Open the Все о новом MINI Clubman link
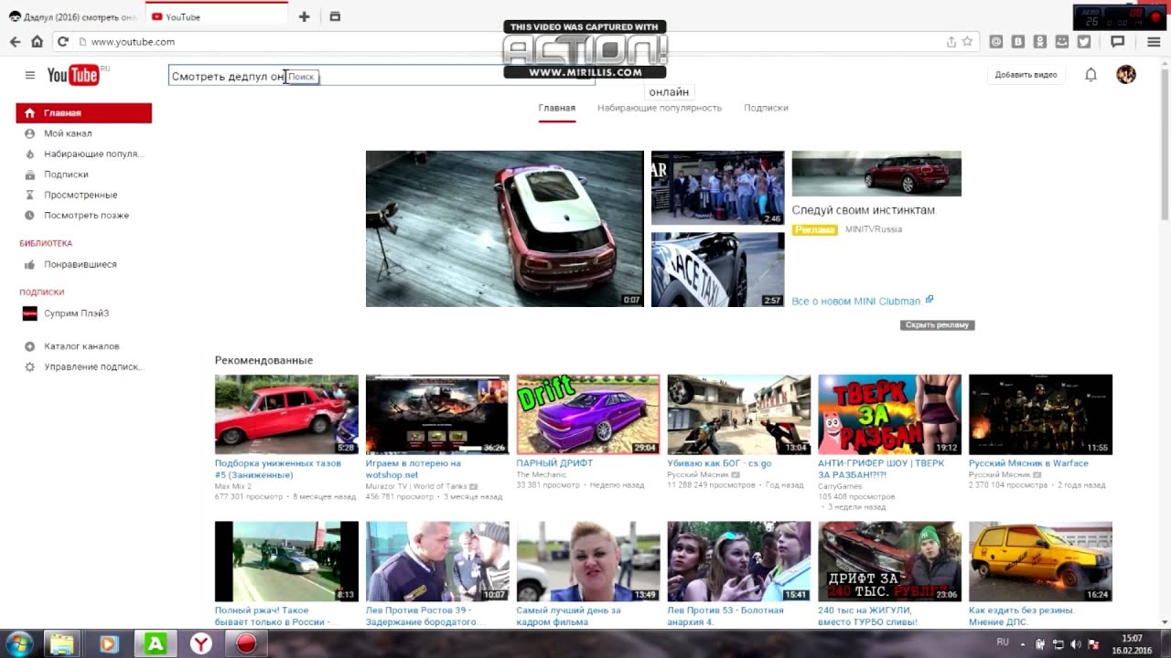 862,301
